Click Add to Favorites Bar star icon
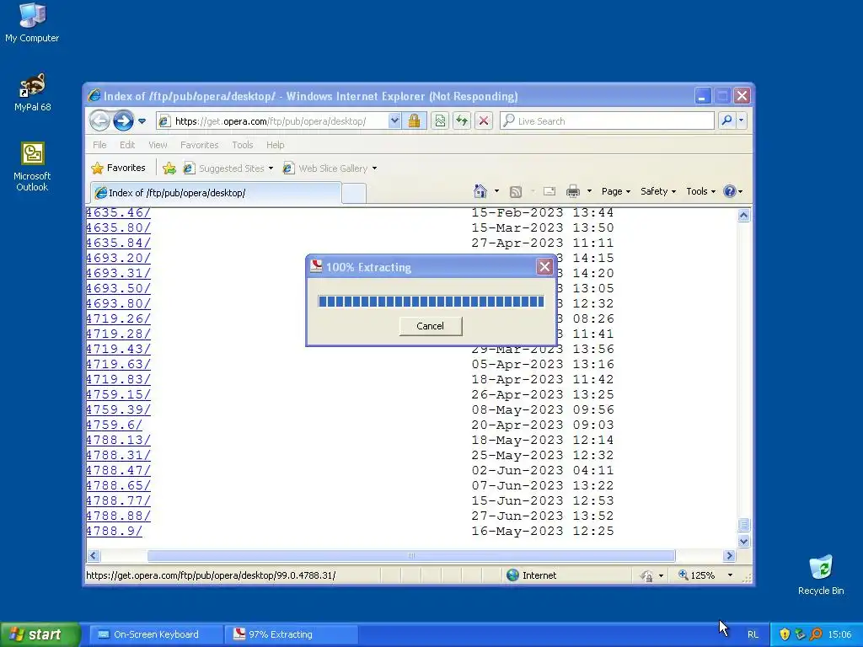Viewport: 863px width, 647px height. click(169, 168)
